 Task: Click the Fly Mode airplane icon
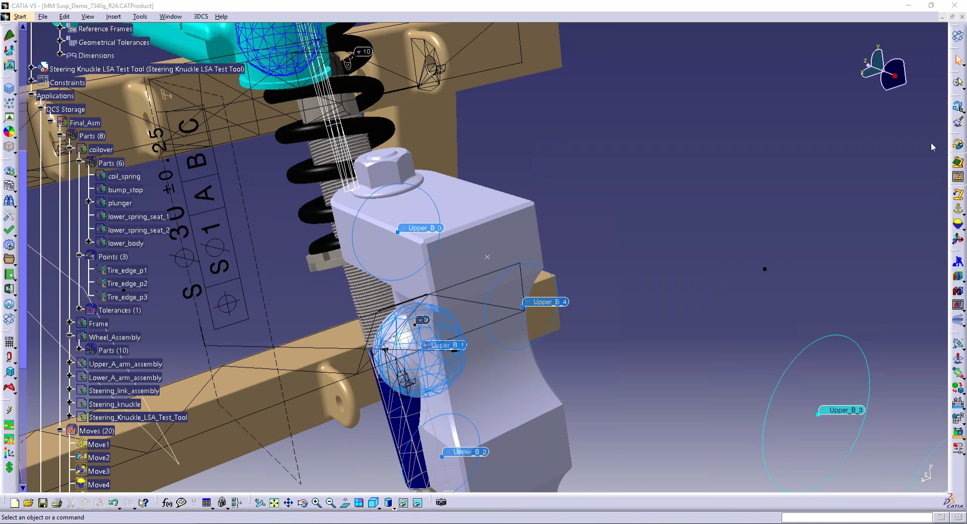[260, 503]
